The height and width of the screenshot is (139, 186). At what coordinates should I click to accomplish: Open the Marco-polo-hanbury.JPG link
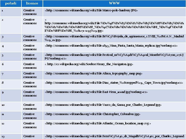pyautogui.click(x=91, y=10)
